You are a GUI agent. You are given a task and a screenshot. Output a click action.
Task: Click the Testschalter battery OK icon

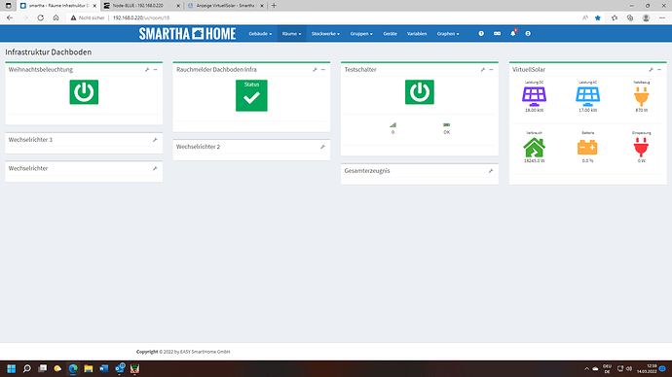(x=447, y=124)
